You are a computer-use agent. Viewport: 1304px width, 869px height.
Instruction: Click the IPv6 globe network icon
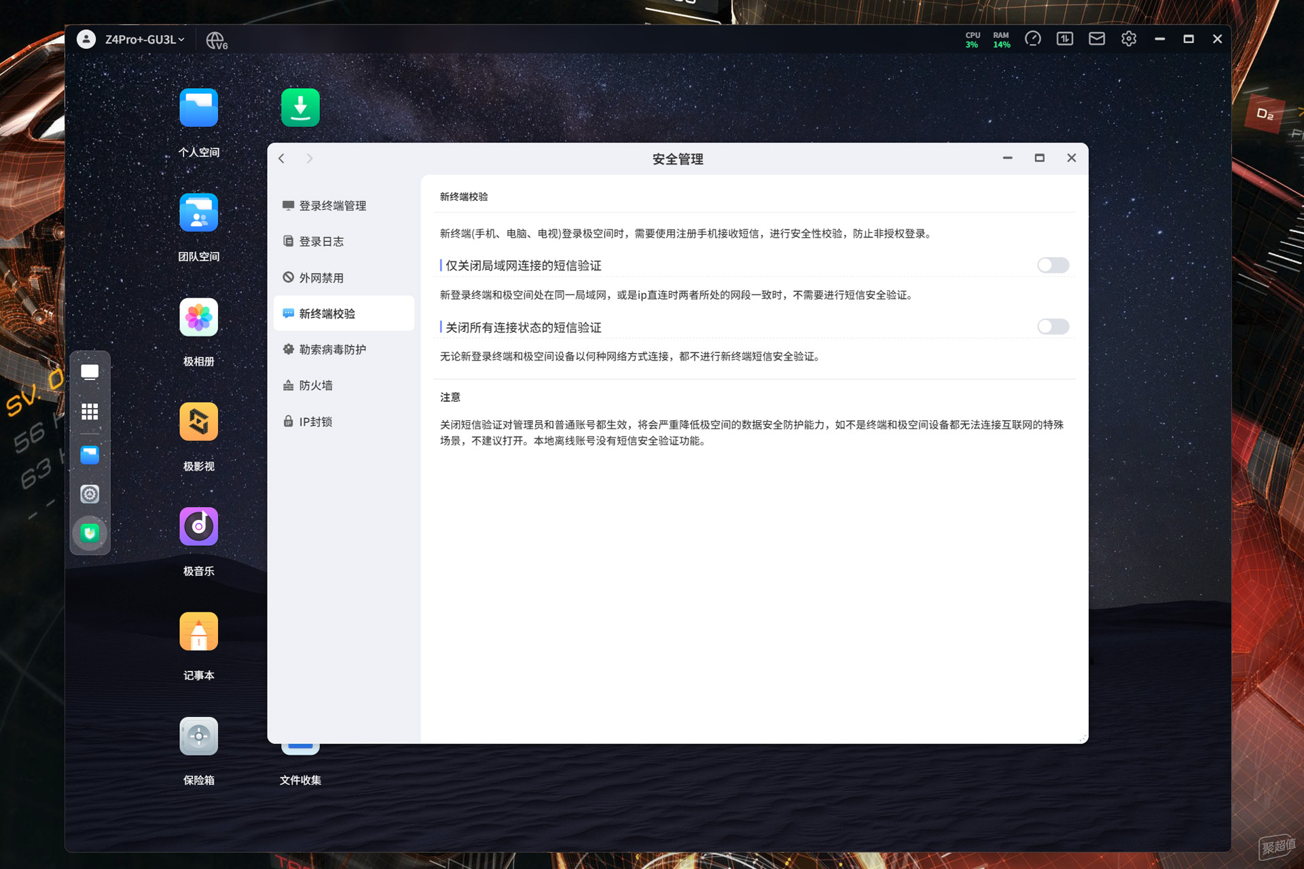coord(216,40)
